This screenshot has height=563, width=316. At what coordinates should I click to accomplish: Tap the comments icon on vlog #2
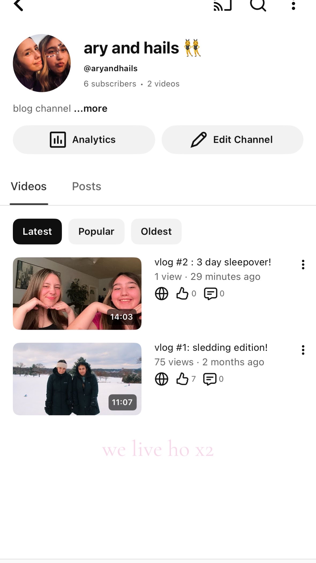(x=210, y=294)
